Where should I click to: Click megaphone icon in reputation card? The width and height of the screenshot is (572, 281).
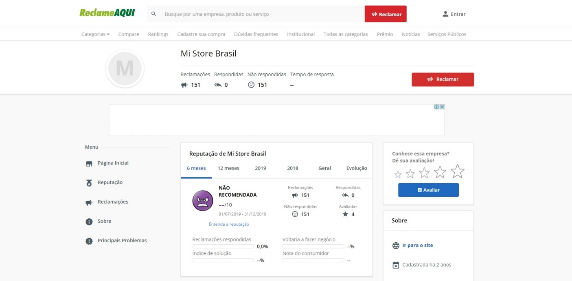pyautogui.click(x=295, y=195)
